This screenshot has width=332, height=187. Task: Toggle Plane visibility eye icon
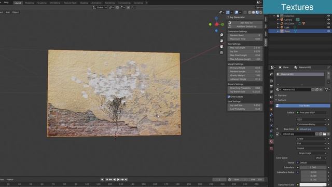(328, 31)
